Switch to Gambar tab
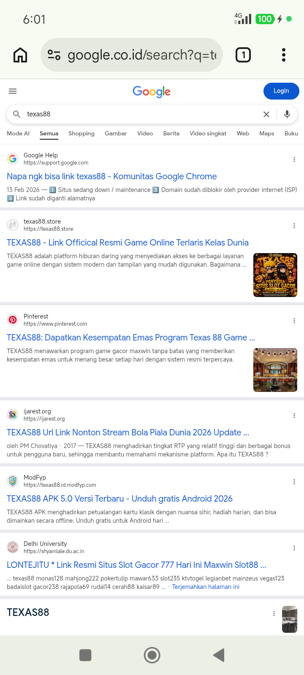The image size is (304, 675). click(x=116, y=133)
